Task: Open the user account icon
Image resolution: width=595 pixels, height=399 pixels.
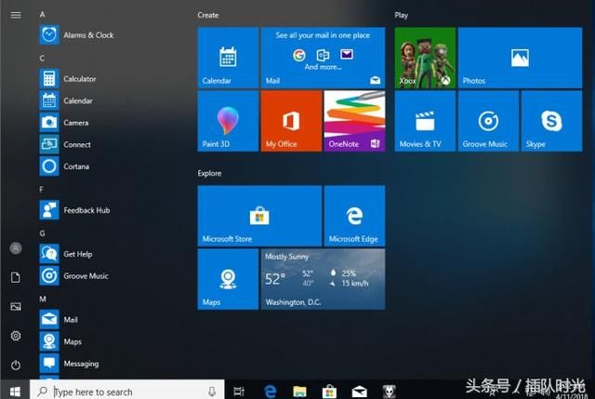Action: pyautogui.click(x=16, y=248)
